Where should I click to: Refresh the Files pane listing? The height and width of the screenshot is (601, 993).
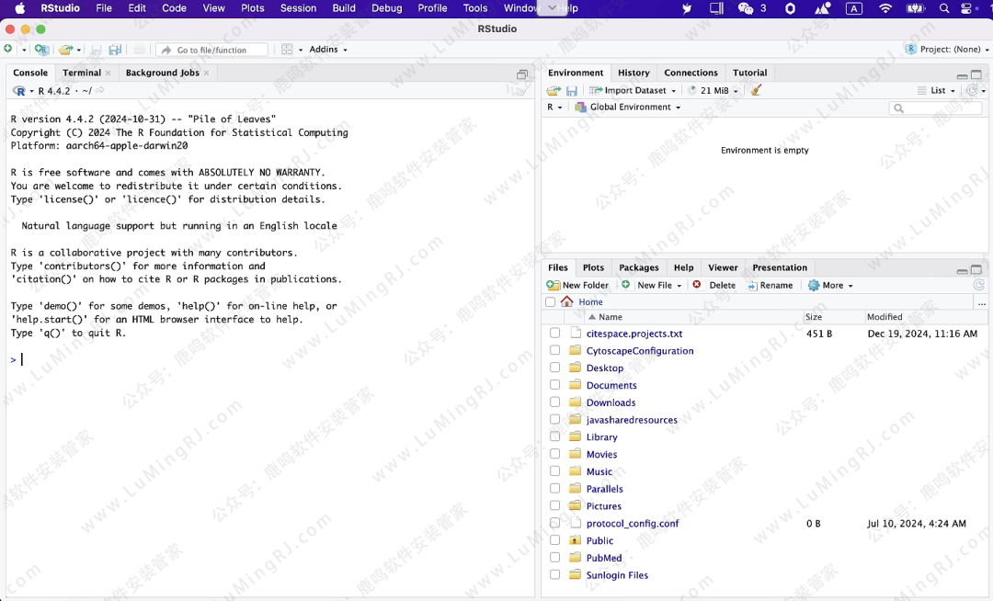pos(979,285)
